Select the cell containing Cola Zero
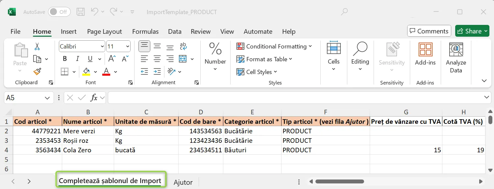Screen dimensions: 494x189 pos(88,150)
